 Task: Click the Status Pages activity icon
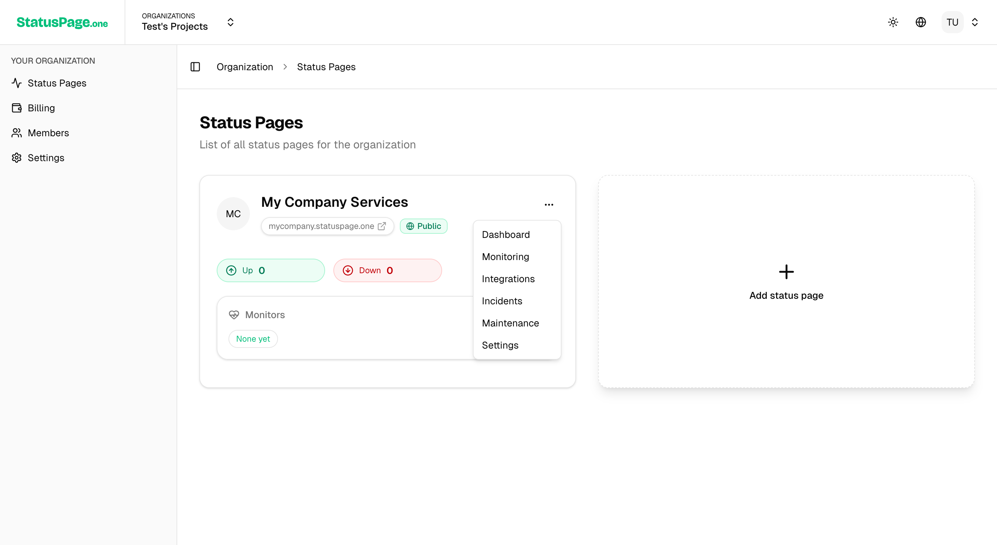point(17,83)
